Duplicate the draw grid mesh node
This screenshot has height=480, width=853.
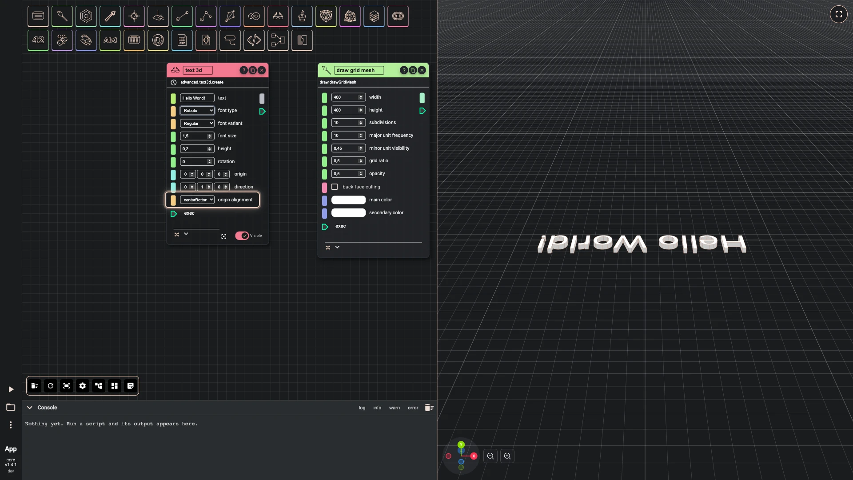413,70
